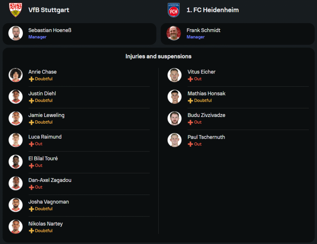Click the Injuries and suspensions heading

pyautogui.click(x=158, y=56)
